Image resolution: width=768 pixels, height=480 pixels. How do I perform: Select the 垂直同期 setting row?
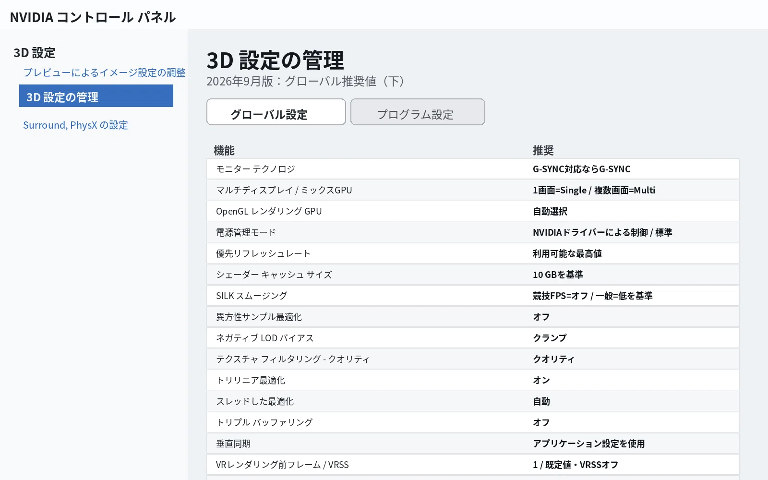[473, 444]
